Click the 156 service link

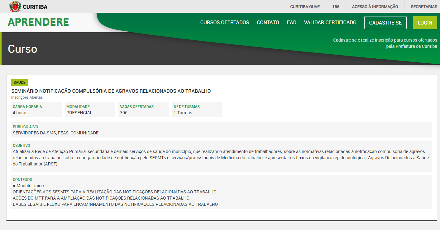coord(336,7)
